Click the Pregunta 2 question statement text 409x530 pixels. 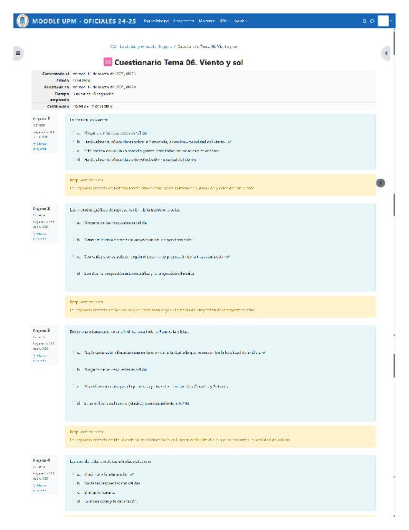pyautogui.click(x=125, y=210)
